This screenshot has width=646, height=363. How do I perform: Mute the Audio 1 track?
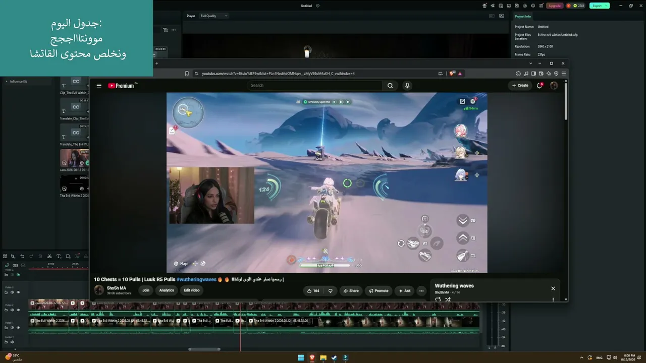point(12,342)
